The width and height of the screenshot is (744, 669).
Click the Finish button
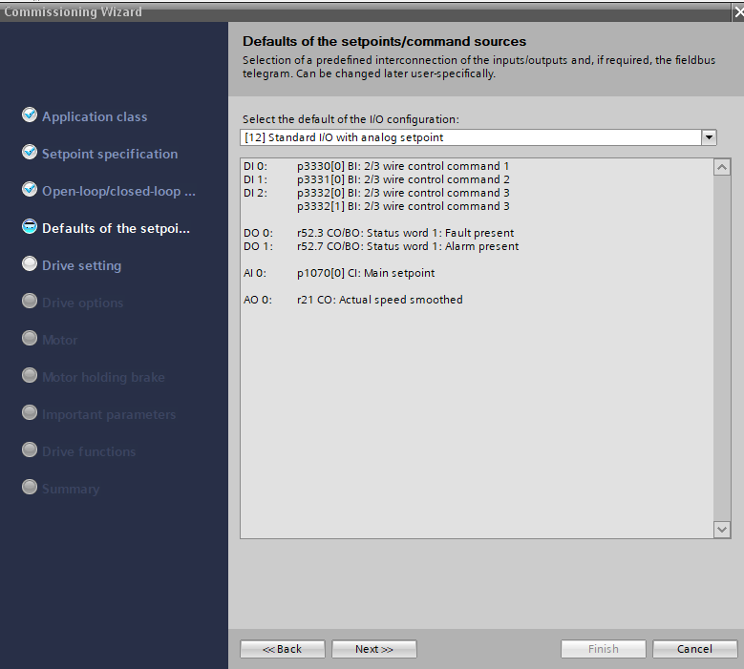click(x=603, y=649)
